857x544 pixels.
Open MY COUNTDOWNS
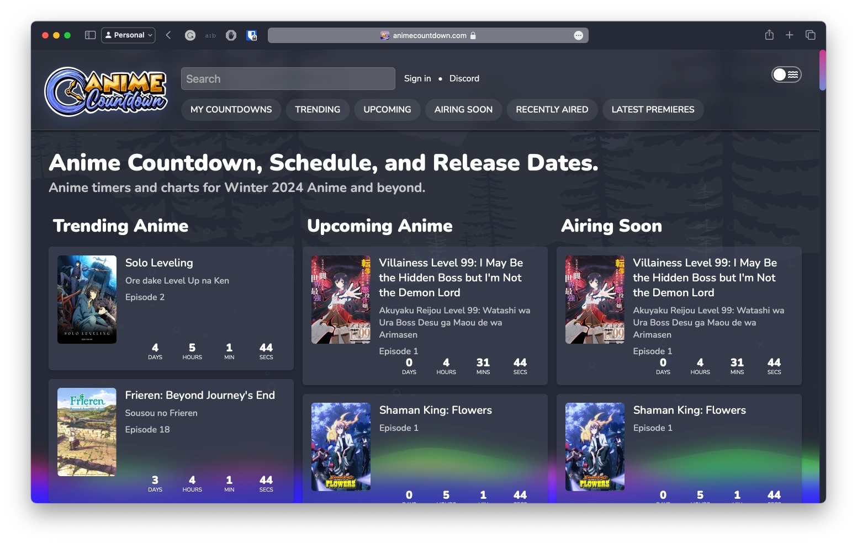(x=231, y=109)
